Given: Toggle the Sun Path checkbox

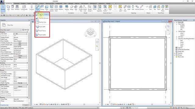Looking at the screenshot, I should [15, 61].
